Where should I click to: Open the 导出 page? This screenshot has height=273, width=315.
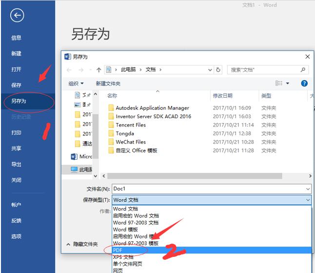coord(16,165)
